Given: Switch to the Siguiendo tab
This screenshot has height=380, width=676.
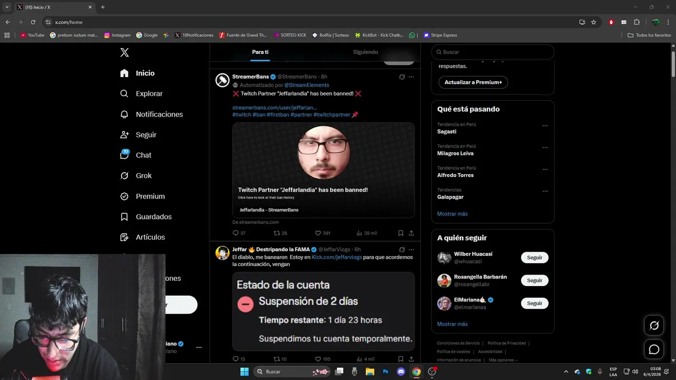Looking at the screenshot, I should 365,52.
